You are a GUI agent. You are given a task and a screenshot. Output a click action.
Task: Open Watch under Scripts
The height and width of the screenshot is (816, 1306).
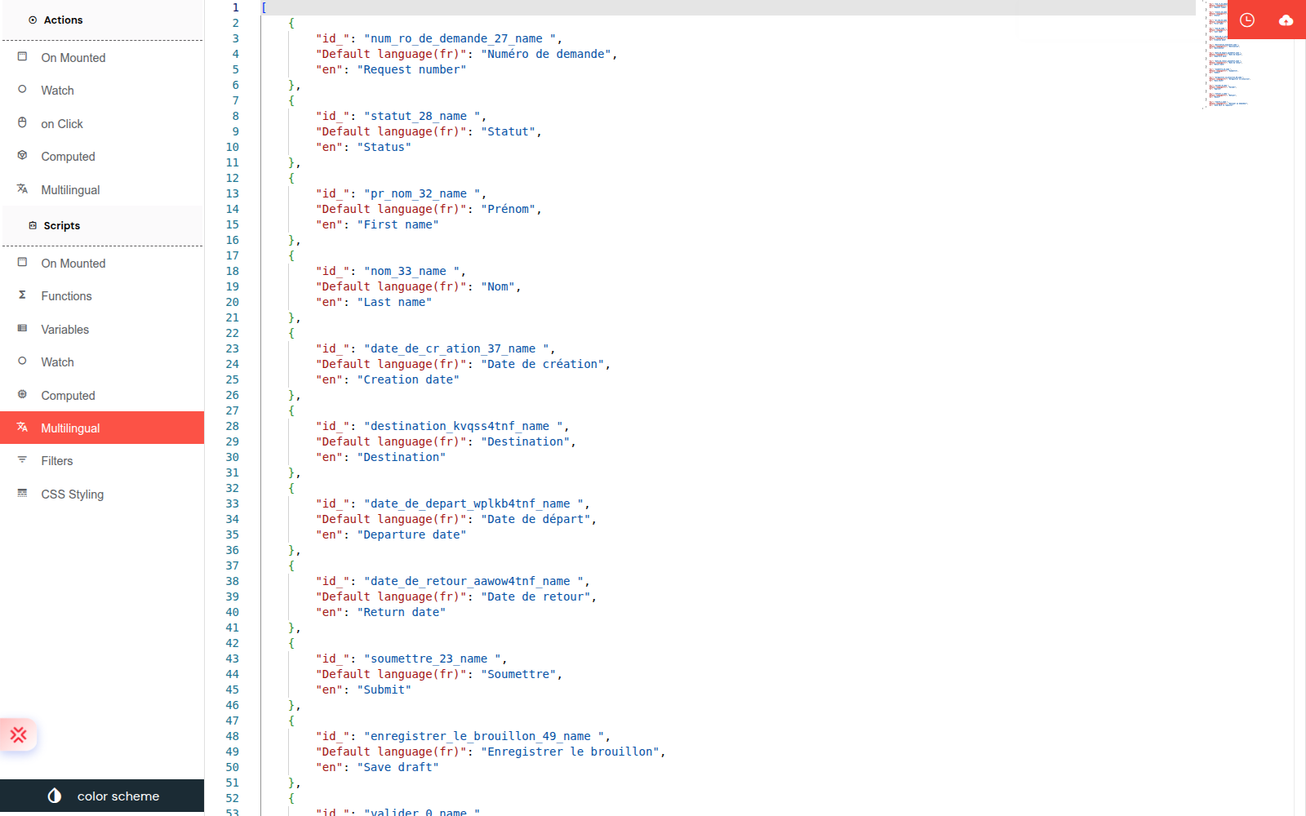pos(102,362)
